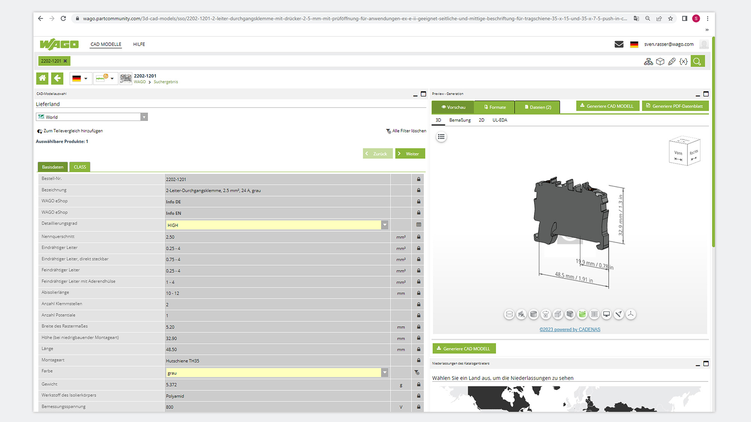Open the catalog logo dropdown

[105, 78]
